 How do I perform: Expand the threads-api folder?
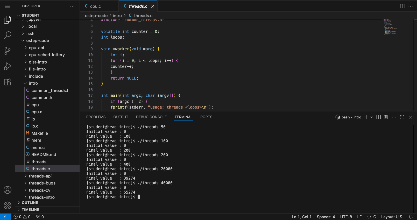click(40, 176)
